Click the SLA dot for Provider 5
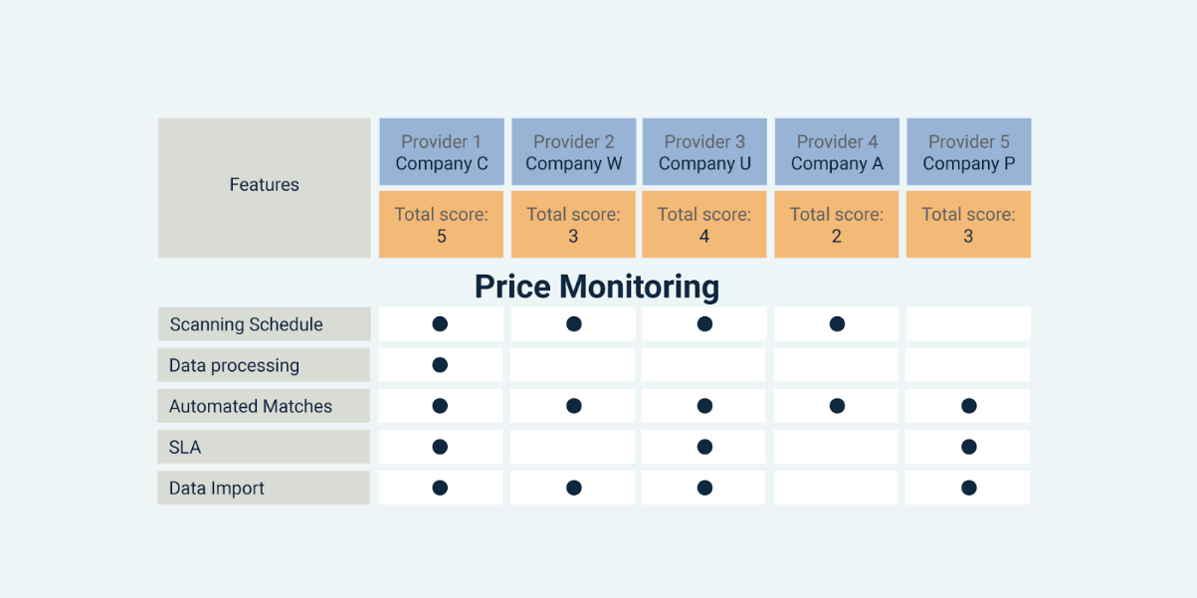The image size is (1197, 598). pos(968,447)
